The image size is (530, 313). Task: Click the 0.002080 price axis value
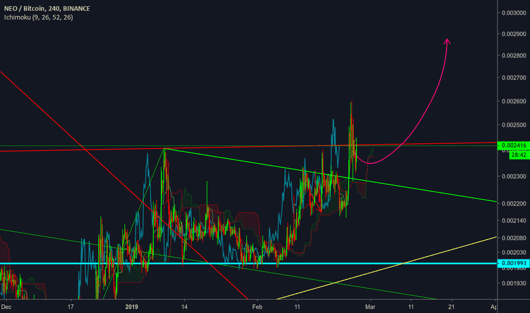[x=514, y=238]
